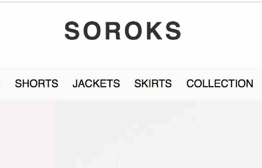
Task: Click the pink banner panel
Action: (x=27, y=134)
